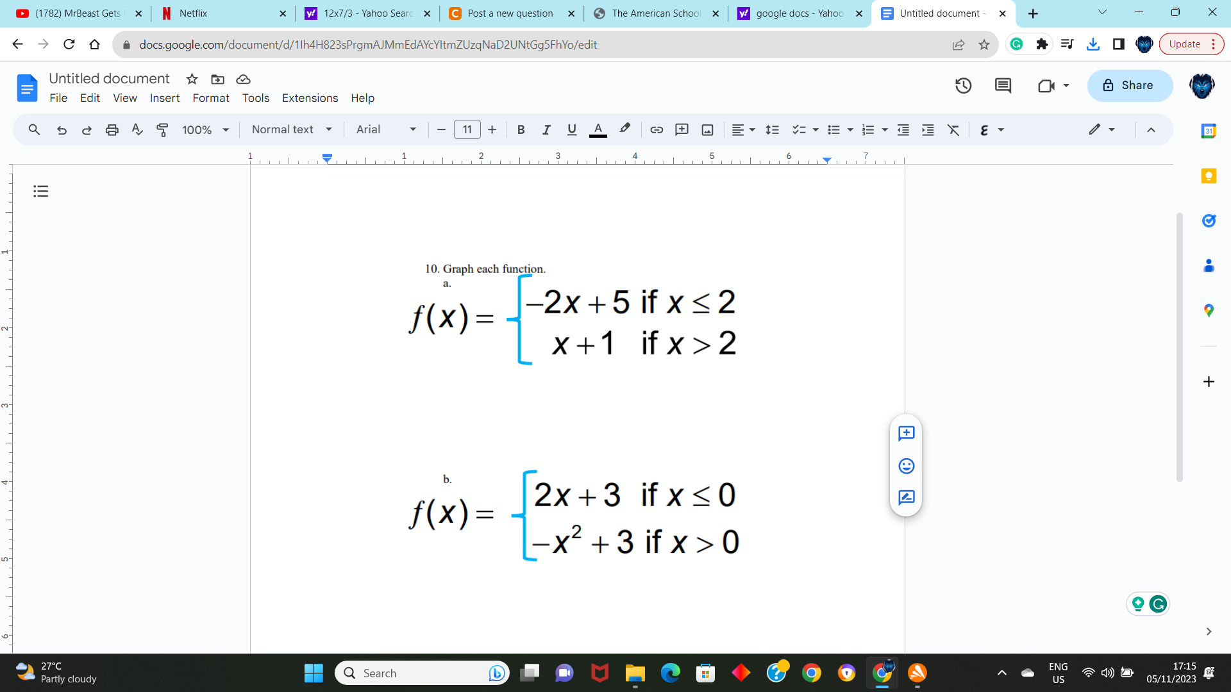The image size is (1231, 692).
Task: Open the Tools menu
Action: 256,98
